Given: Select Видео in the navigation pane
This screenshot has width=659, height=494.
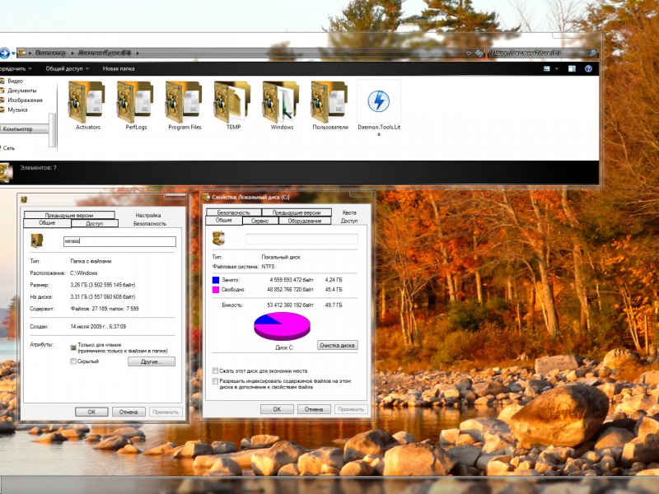Looking at the screenshot, I should point(12,81).
